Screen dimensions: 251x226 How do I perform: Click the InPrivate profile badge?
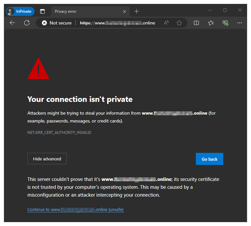[x=20, y=11]
